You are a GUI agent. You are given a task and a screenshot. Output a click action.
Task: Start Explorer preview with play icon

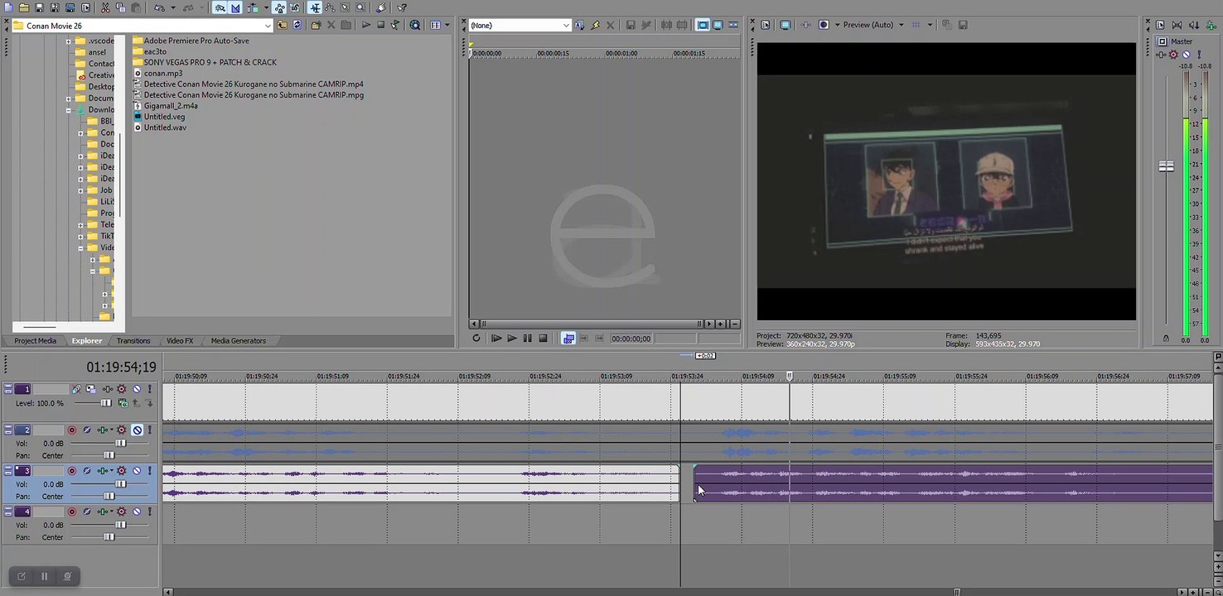pos(366,26)
